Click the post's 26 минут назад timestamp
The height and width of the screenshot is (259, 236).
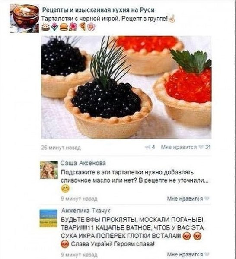click(x=61, y=148)
